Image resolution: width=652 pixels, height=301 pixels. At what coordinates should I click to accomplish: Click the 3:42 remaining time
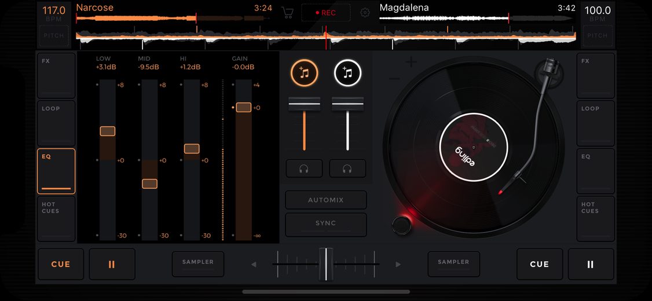coord(566,8)
